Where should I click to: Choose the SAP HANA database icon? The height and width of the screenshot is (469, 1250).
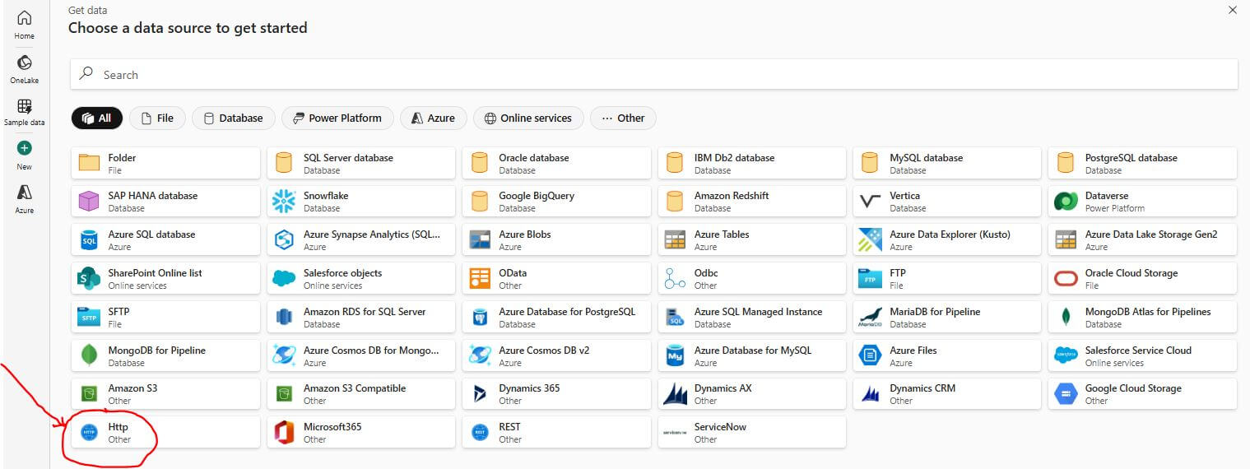coord(89,202)
